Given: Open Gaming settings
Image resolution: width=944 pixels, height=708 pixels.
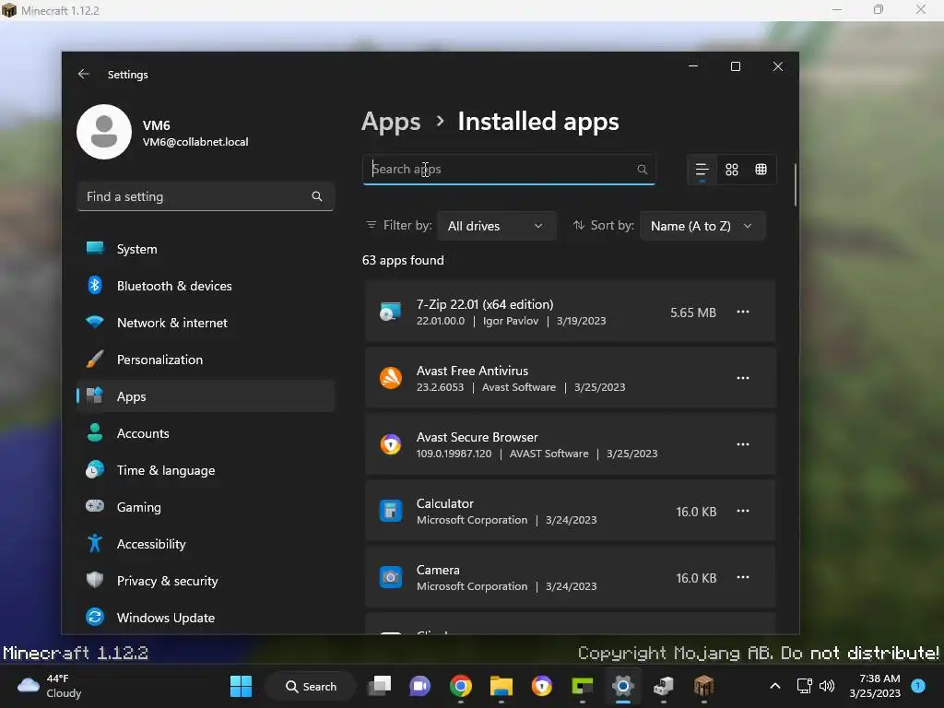Looking at the screenshot, I should (x=206, y=507).
